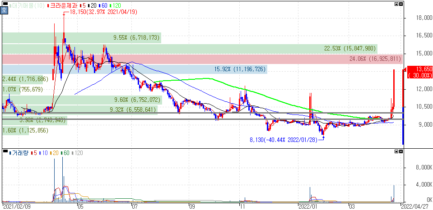This screenshot has width=433, height=210.
Task: Click the 24.06% (16,925,811) red volume-profile bar
Action: tap(202, 59)
